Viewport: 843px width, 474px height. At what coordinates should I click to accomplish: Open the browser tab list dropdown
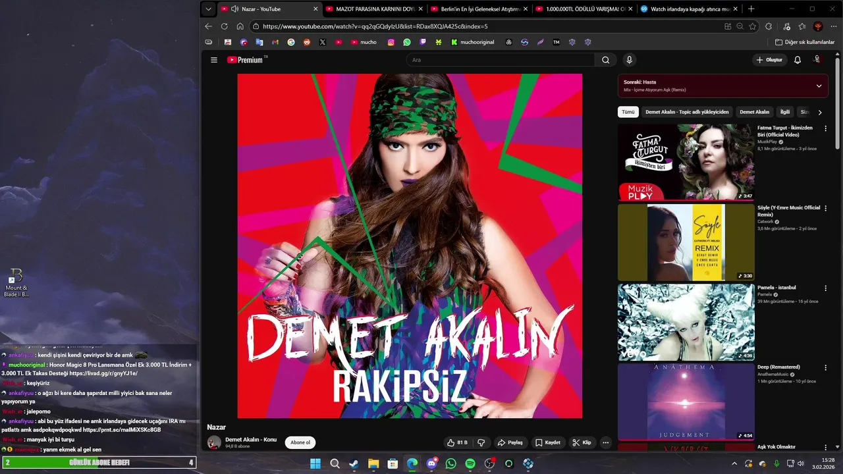208,9
